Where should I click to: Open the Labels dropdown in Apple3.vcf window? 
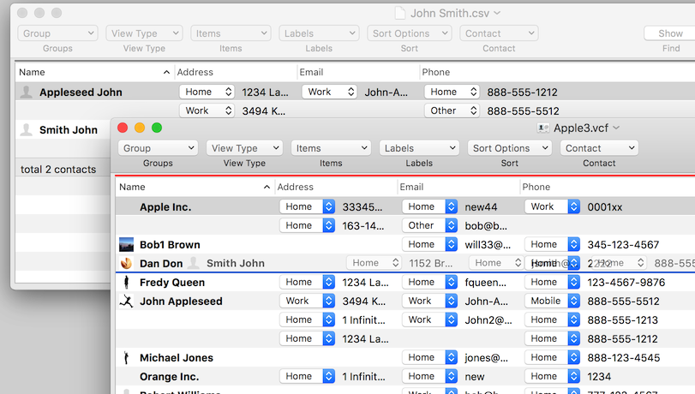419,148
